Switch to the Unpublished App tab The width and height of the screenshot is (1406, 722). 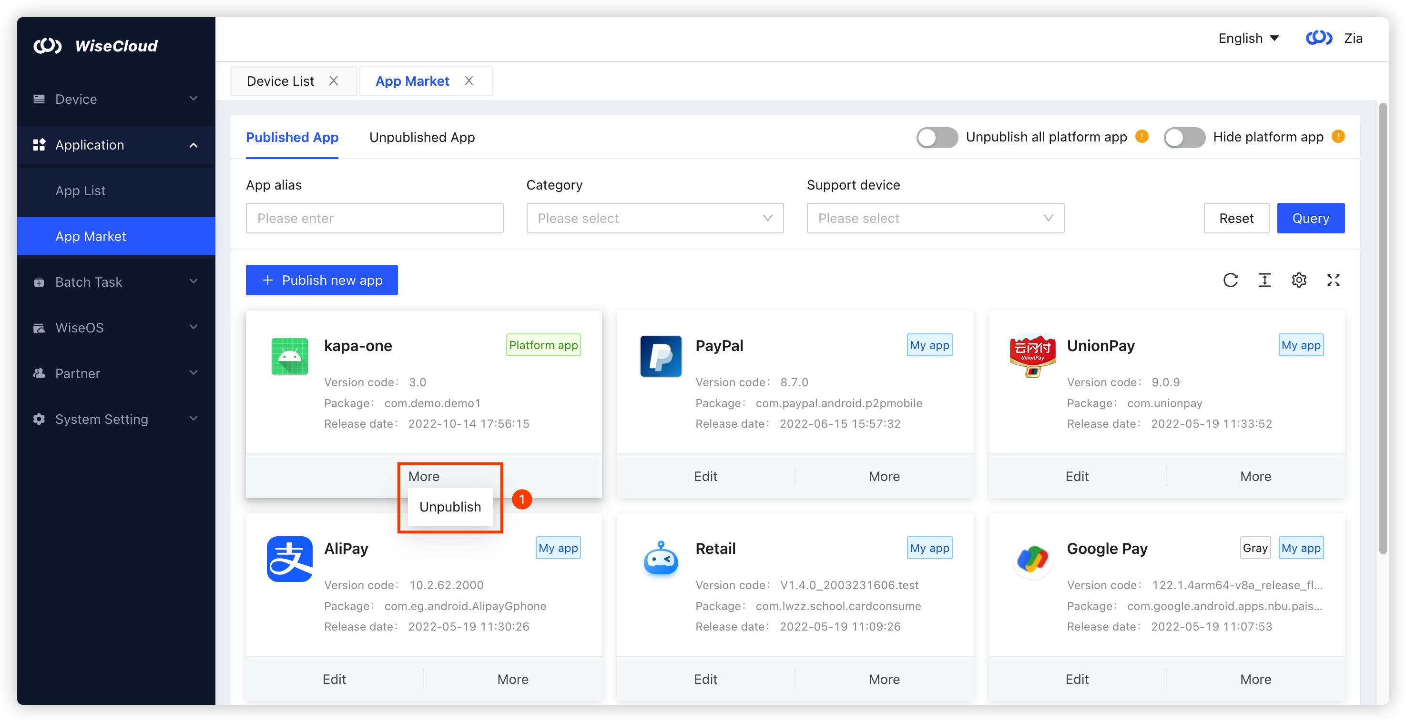tap(422, 138)
